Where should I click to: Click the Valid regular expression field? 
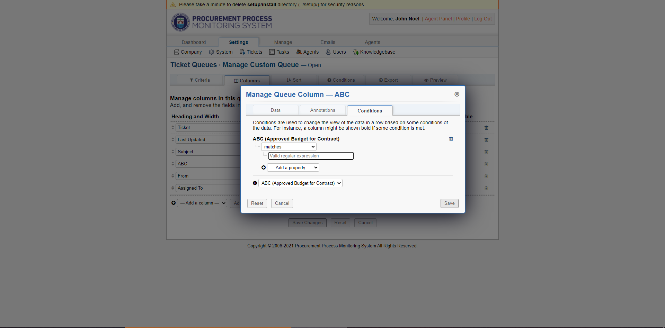[311, 156]
